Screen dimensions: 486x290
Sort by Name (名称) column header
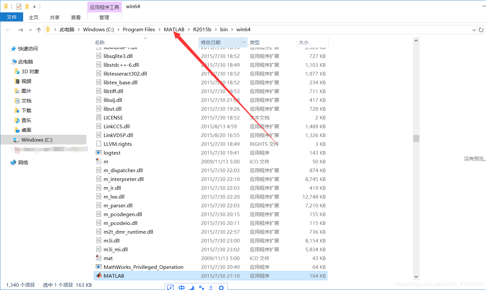pyautogui.click(x=100, y=42)
